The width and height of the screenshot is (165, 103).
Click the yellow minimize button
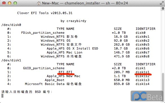pyautogui.click(x=10, y=3)
